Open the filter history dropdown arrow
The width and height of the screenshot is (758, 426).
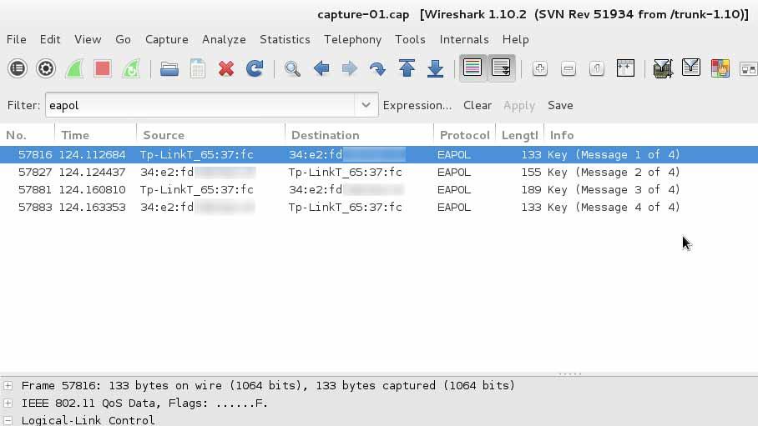[366, 105]
